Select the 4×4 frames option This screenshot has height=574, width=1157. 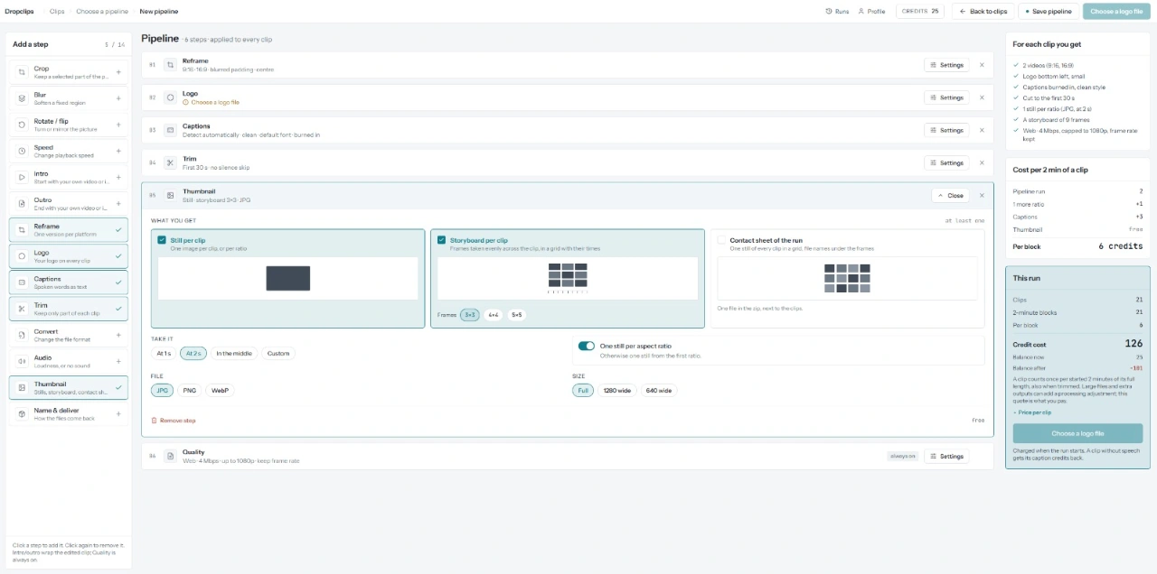[494, 315]
